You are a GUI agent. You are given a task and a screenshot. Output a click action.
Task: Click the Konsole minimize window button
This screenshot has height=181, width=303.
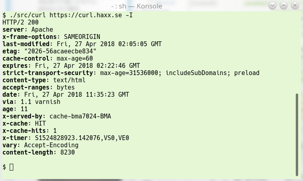272,6
